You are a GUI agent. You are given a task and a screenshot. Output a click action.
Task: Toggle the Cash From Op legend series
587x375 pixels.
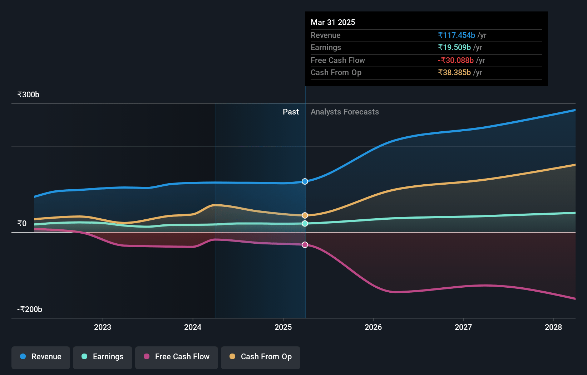click(x=261, y=357)
